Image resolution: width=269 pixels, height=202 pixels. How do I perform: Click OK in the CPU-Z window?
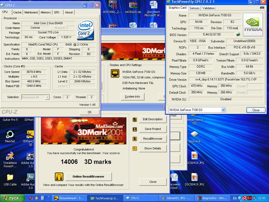pos(90,112)
